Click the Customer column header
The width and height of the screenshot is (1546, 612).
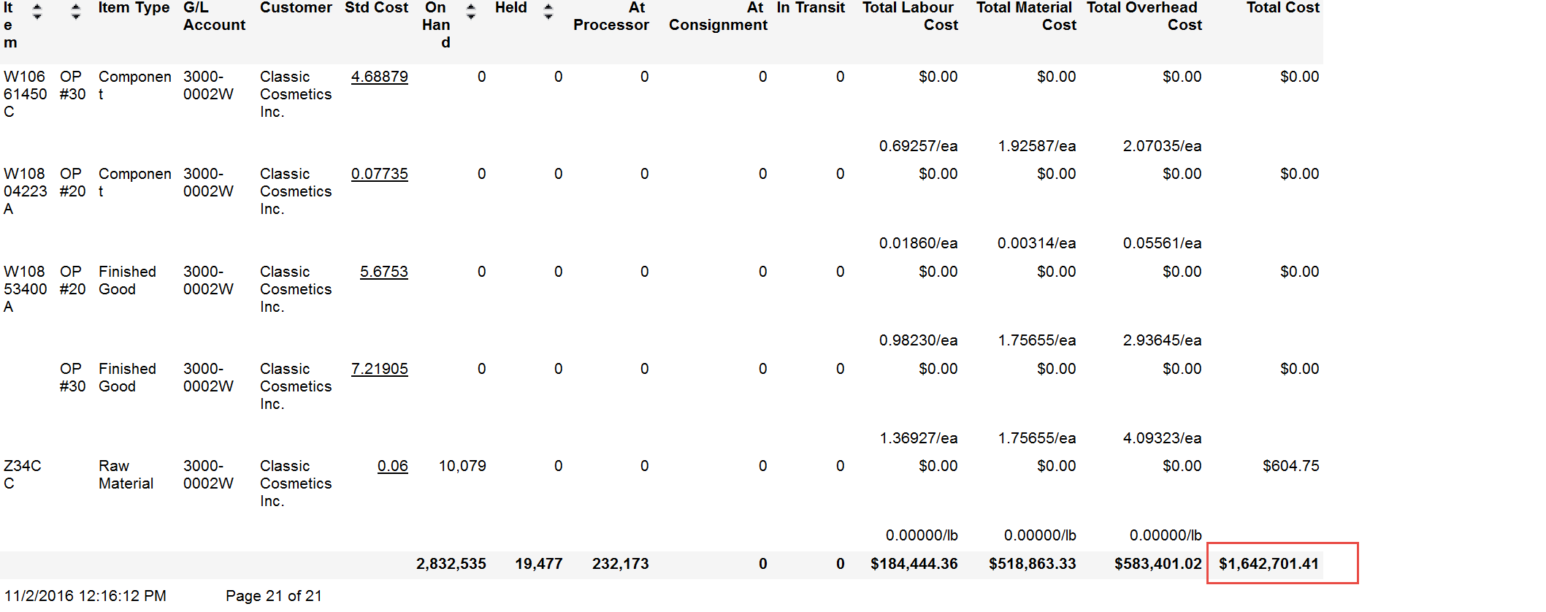pos(296,8)
